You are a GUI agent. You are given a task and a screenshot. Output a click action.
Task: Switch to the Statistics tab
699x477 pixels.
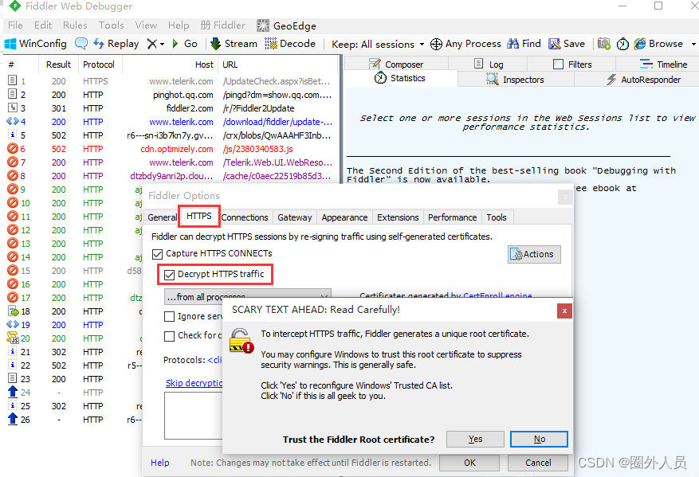[x=400, y=78]
